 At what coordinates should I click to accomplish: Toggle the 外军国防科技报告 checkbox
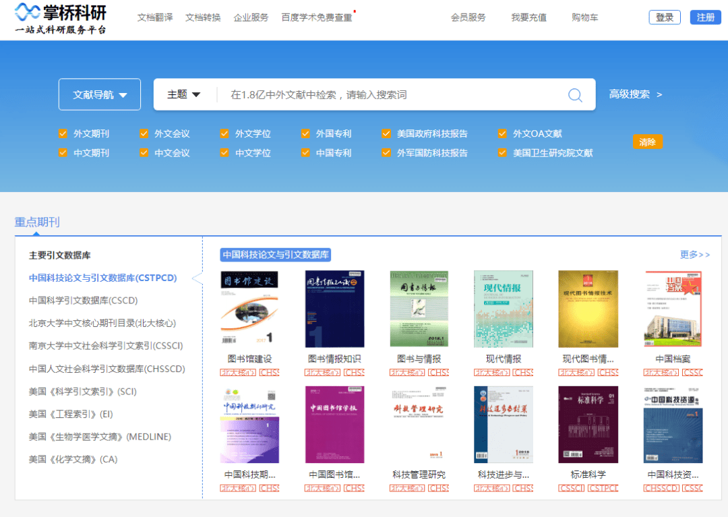point(386,153)
